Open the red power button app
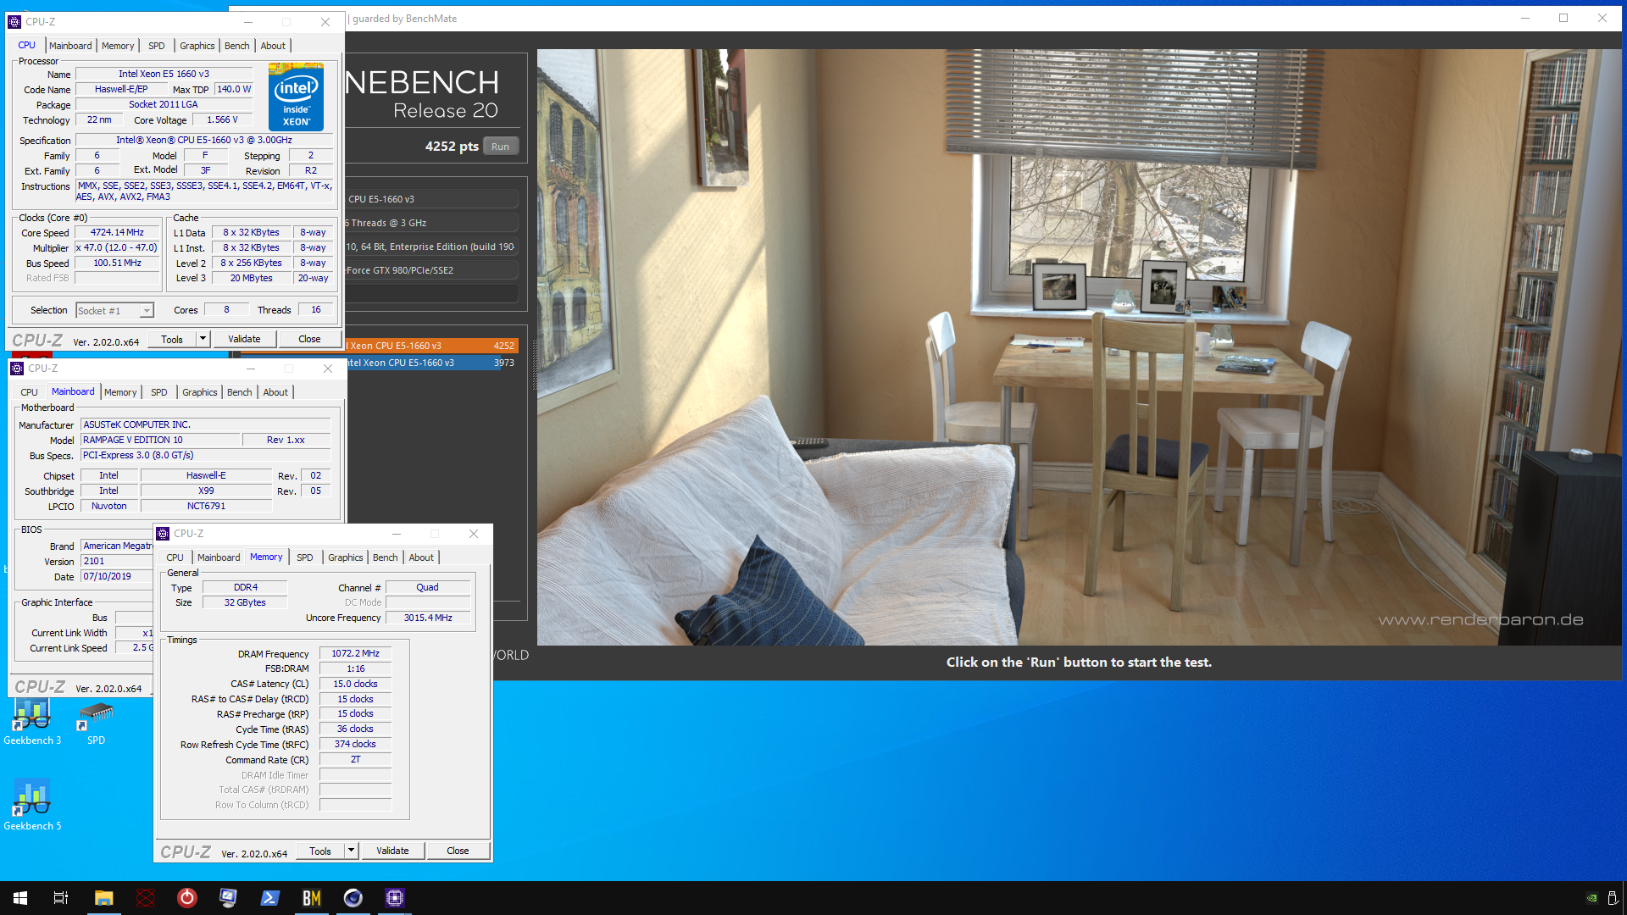This screenshot has width=1627, height=915. point(187,898)
